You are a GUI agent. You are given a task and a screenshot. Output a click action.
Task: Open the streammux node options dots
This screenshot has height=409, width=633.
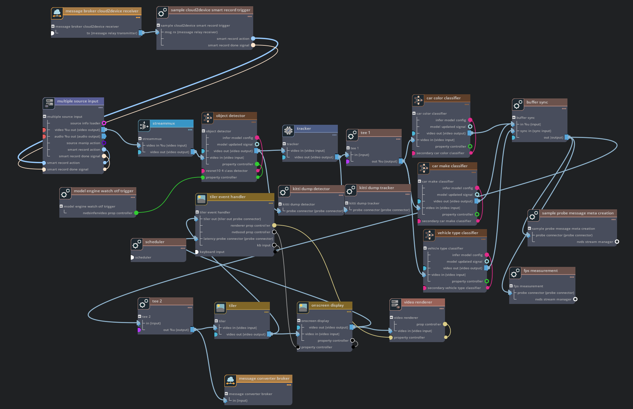[x=190, y=130]
